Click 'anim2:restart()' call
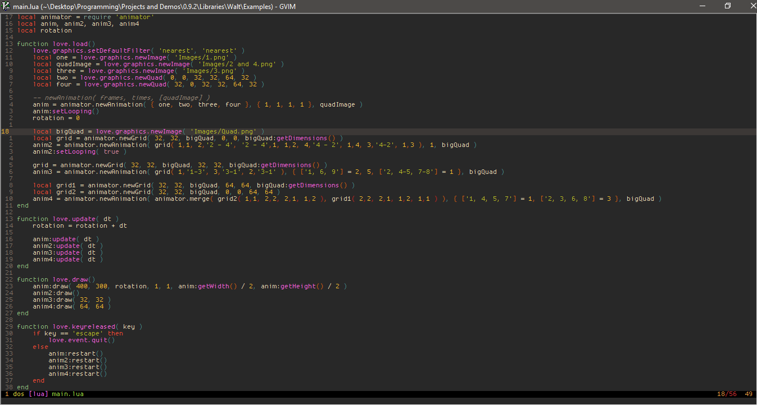The height and width of the screenshot is (405, 757). pos(78,360)
